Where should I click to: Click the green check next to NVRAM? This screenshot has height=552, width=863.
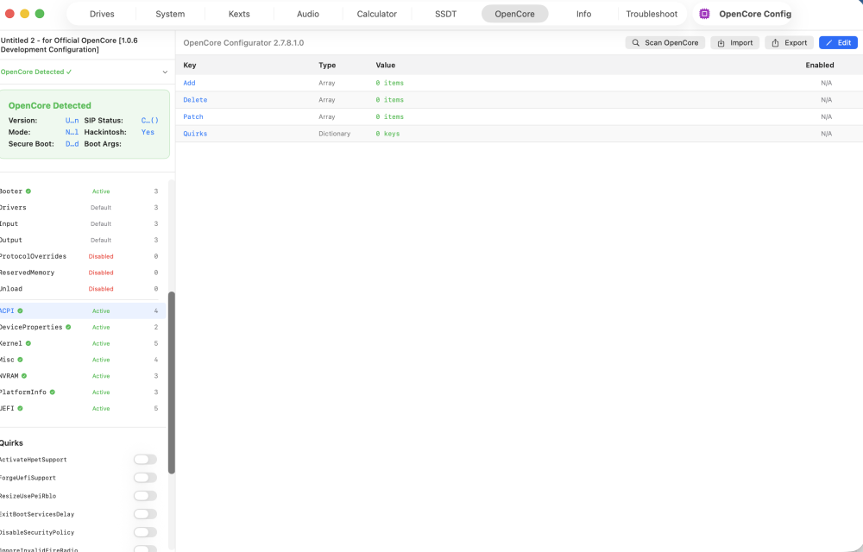point(24,376)
